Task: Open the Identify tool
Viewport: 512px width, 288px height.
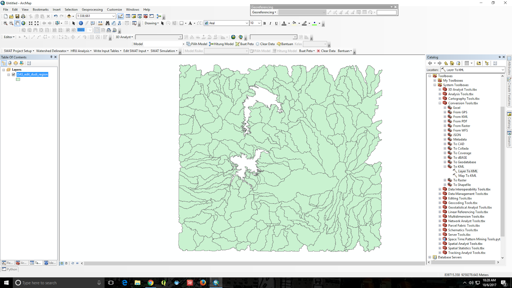Action: 81,23
